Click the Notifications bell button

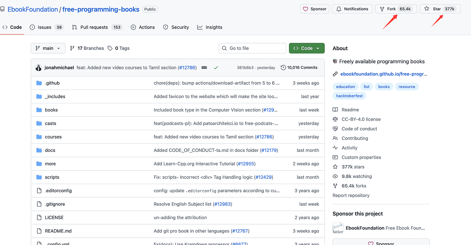[x=352, y=9]
